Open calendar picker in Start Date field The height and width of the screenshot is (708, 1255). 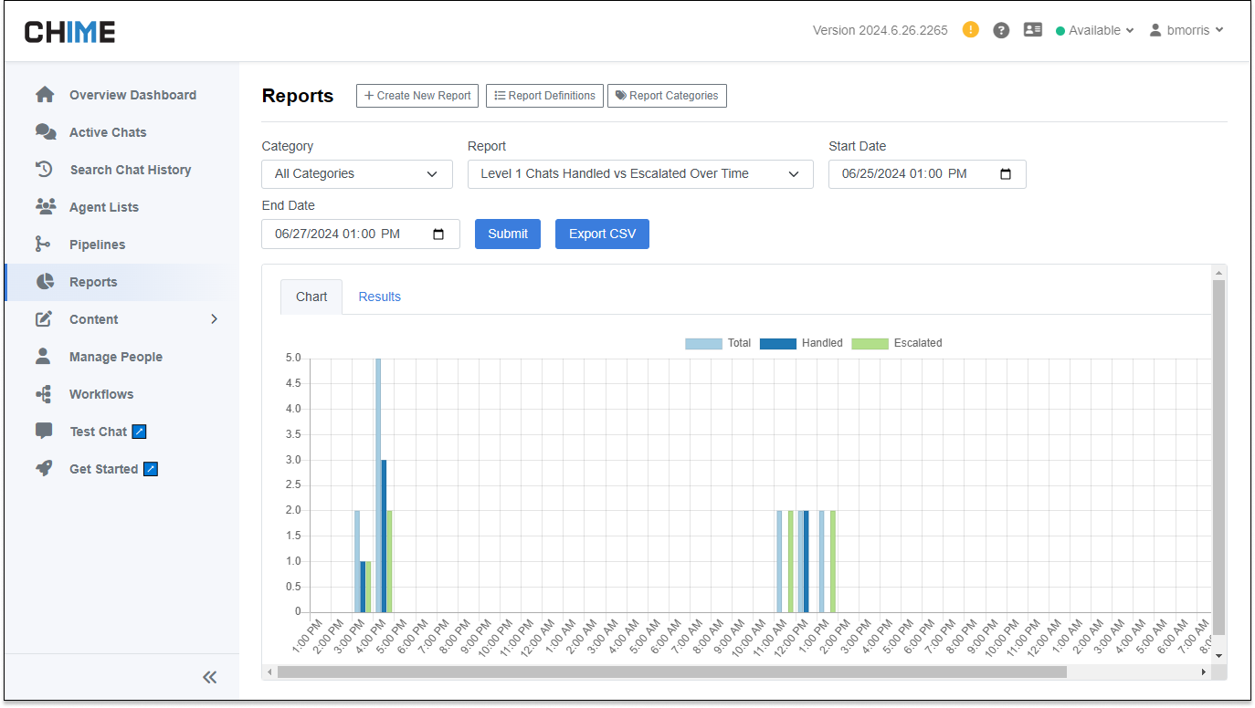click(x=1006, y=174)
